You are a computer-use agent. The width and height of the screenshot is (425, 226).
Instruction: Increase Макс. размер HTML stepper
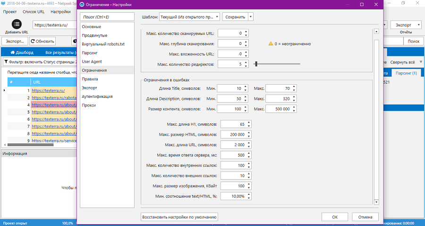point(249,133)
